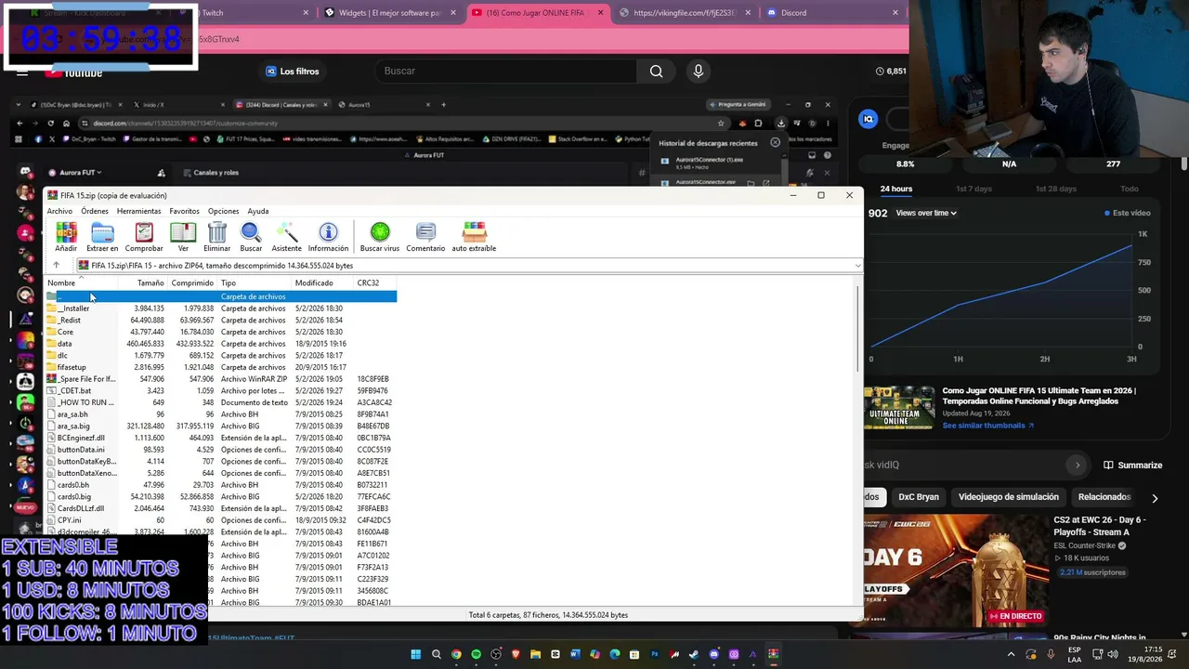This screenshot has width=1189, height=669.
Task: Select the Last 7 days stats tab
Action: 973,189
